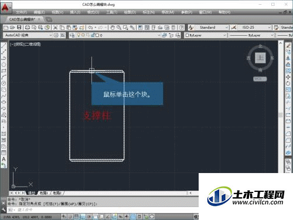Switch to the 布局1 layout tab
Image resolution: width=293 pixels, height=220 pixels.
pos(43,193)
